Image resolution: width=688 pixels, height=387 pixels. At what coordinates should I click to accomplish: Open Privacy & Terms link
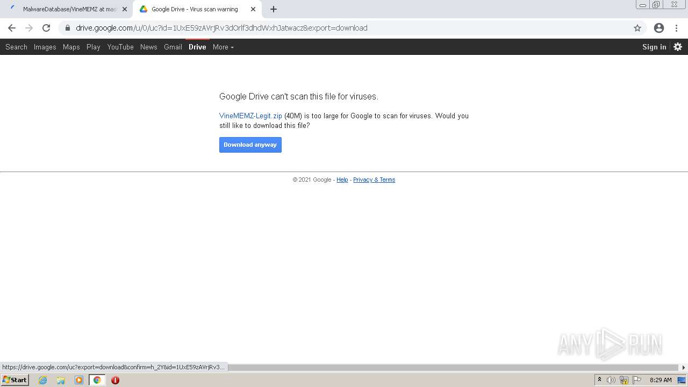(374, 180)
